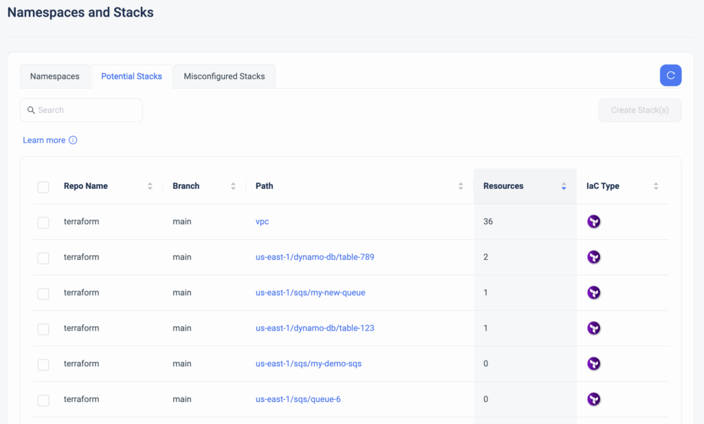
Task: Click Terraform icon for table-789 row
Action: pos(594,257)
